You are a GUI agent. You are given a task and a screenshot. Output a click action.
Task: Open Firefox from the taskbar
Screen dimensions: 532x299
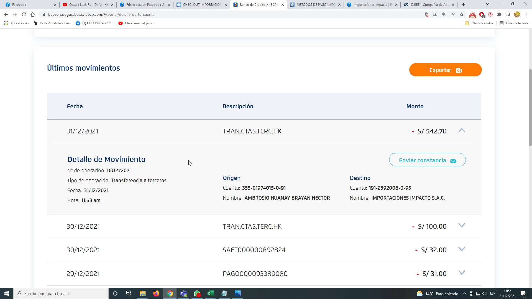[156, 293]
